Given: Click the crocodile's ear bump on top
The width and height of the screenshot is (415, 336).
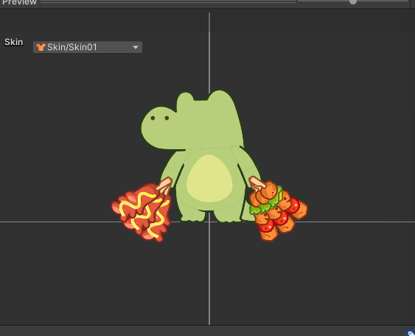Looking at the screenshot, I should 185,100.
